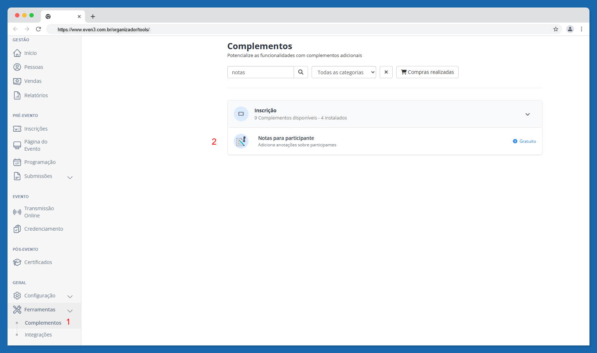
Task: Click Compras realizadas button
Action: coord(427,72)
